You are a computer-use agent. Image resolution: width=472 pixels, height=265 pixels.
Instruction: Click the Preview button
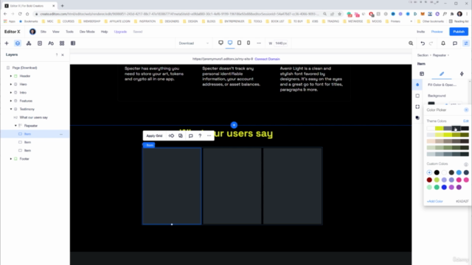[x=437, y=32]
